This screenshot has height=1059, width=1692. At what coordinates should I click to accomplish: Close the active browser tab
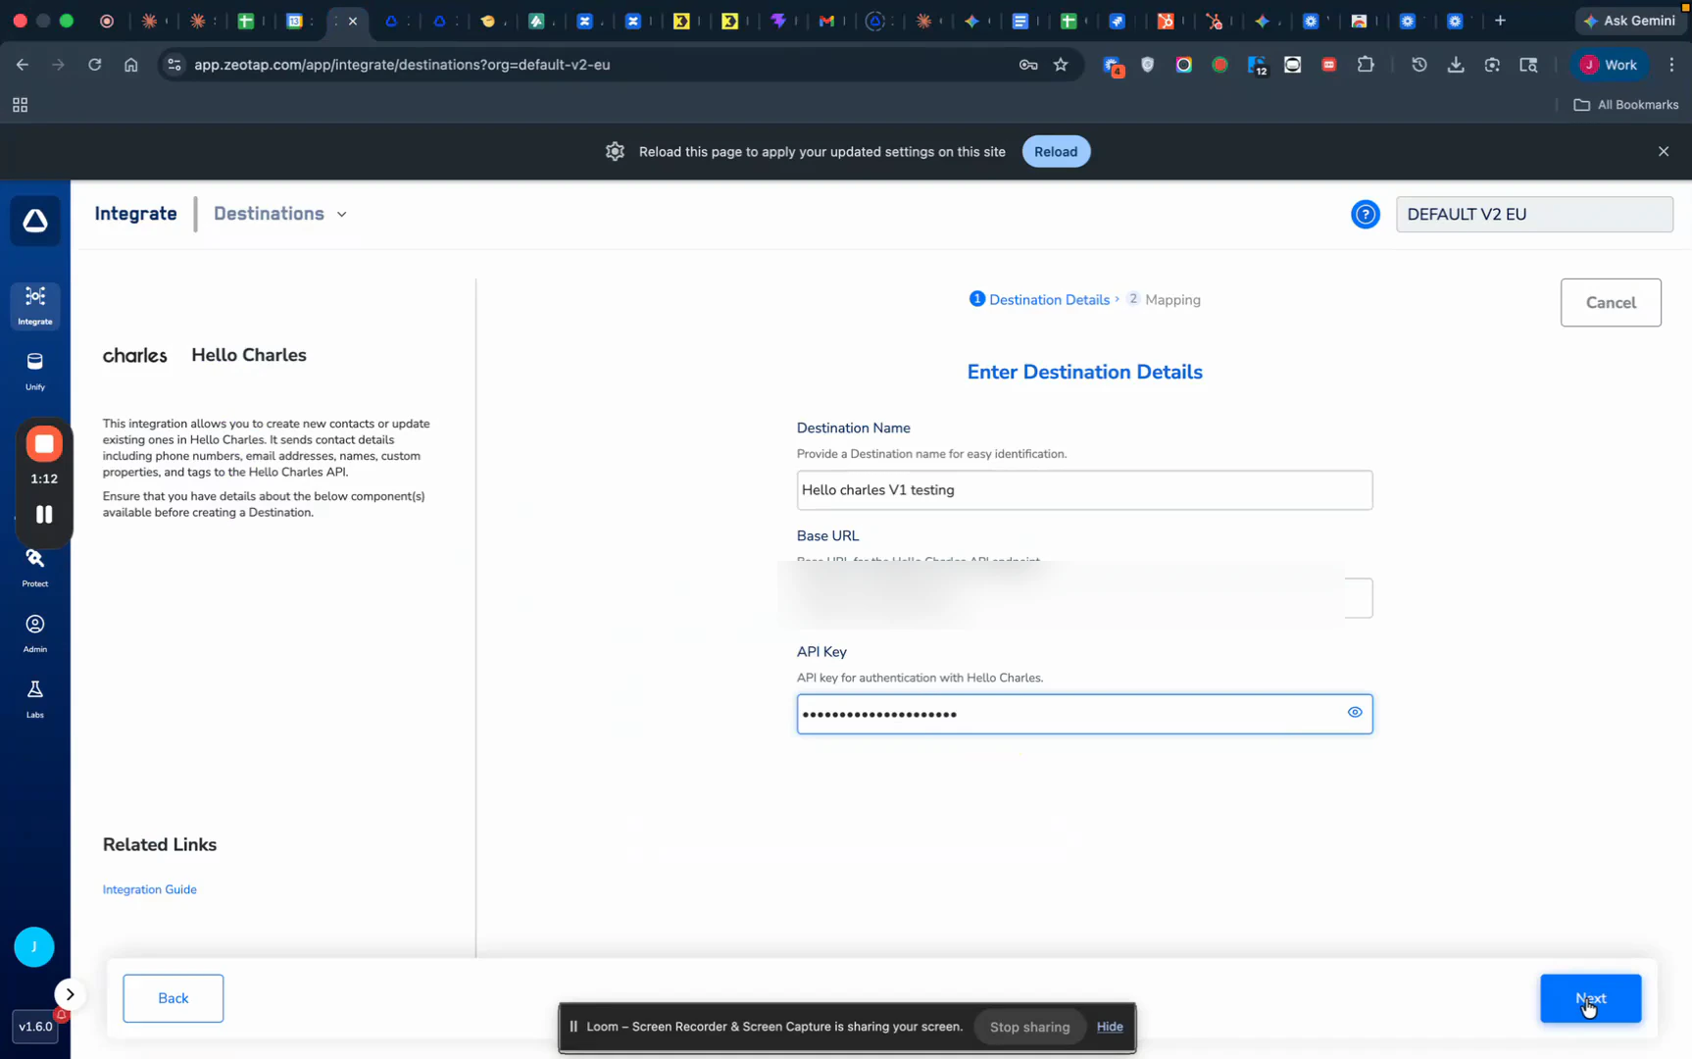click(x=353, y=21)
